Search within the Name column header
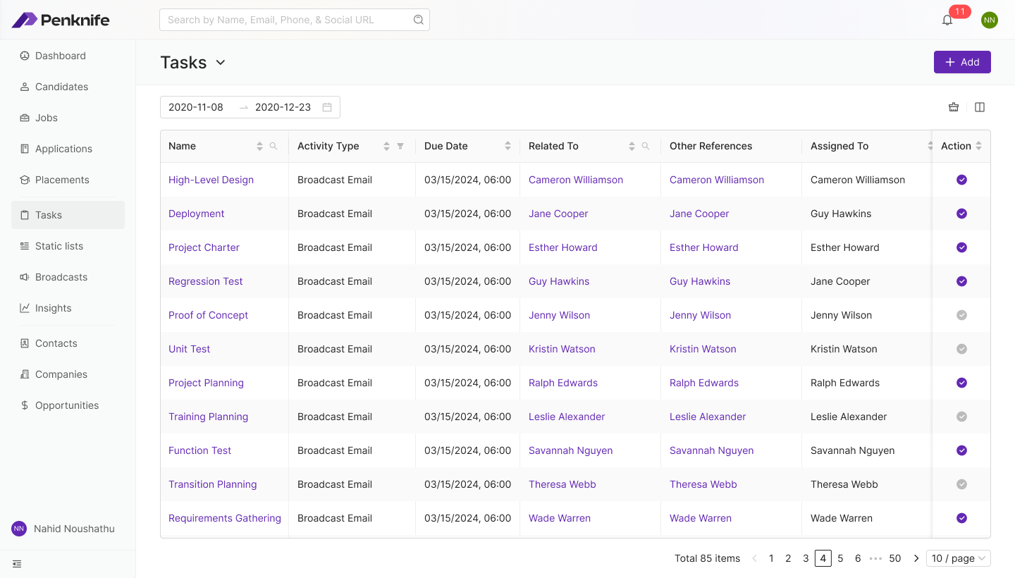1015x578 pixels. click(273, 146)
